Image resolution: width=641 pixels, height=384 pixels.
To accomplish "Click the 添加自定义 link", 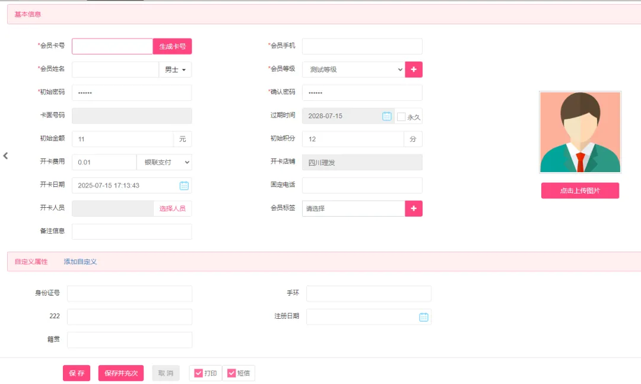I will click(80, 262).
